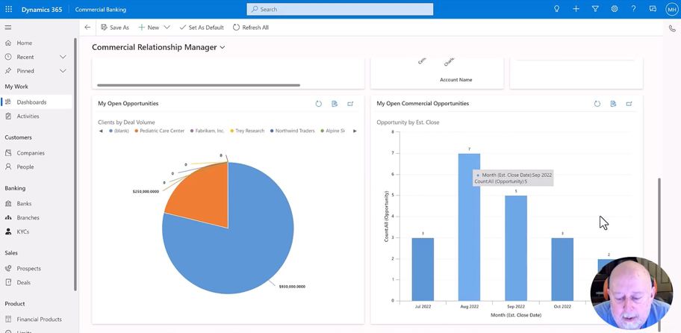Image resolution: width=681 pixels, height=333 pixels.
Task: View records for My Open Commercial Opportunities
Action: tap(613, 104)
